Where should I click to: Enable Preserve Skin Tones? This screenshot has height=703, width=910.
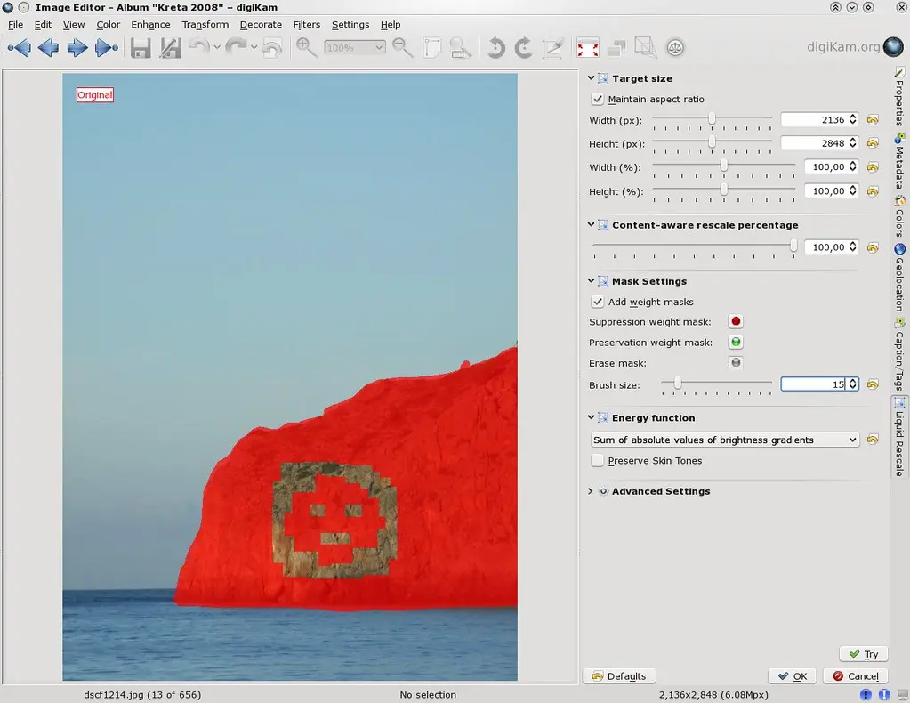[x=598, y=461]
